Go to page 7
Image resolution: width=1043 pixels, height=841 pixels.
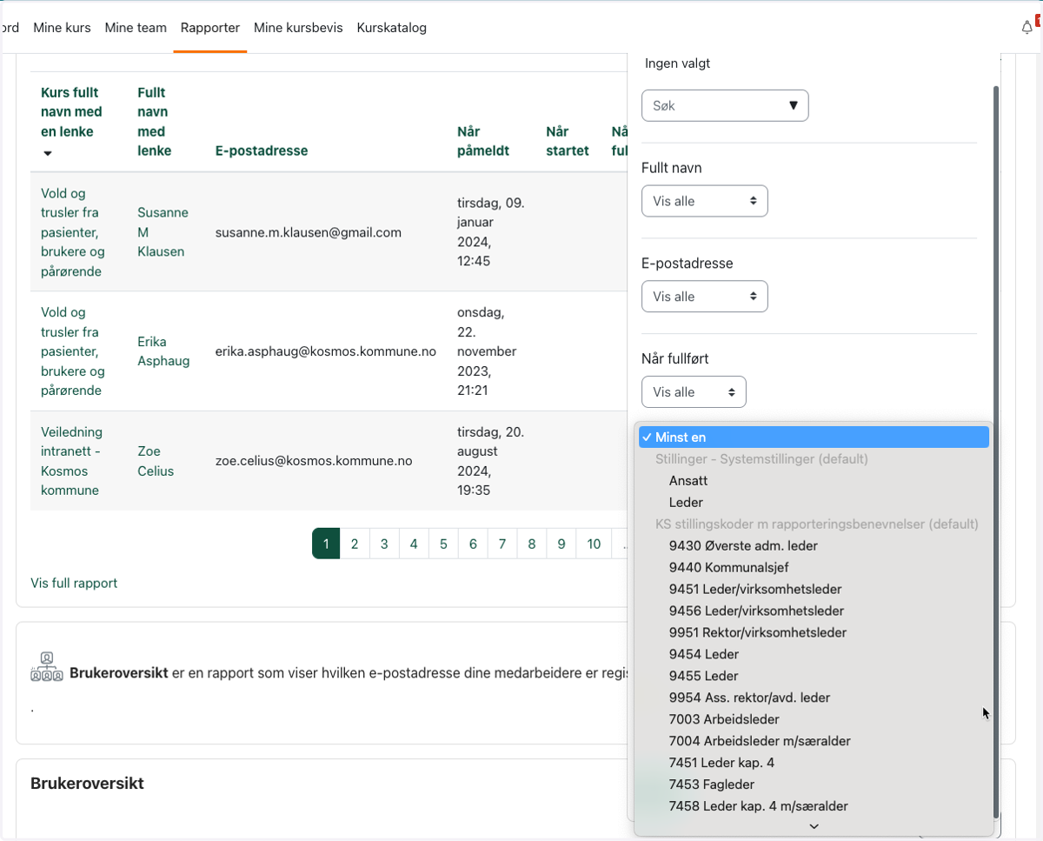pyautogui.click(x=502, y=544)
